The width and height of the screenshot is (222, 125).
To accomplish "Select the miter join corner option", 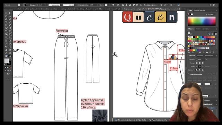I will point(197,66).
